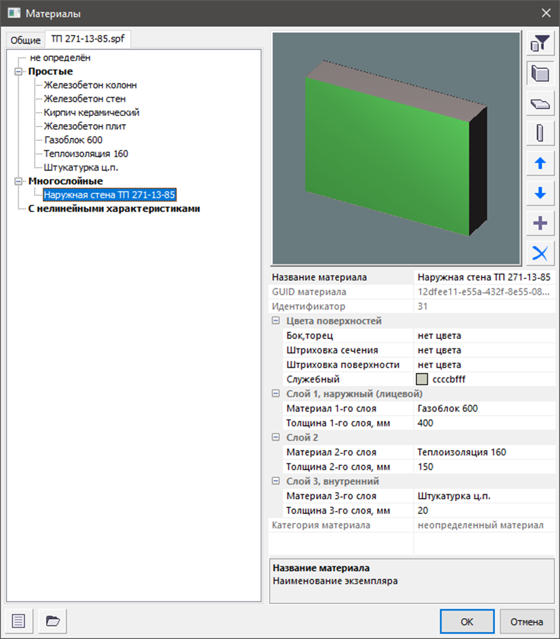Select the column material type icon
This screenshot has height=639, width=560.
[x=540, y=134]
